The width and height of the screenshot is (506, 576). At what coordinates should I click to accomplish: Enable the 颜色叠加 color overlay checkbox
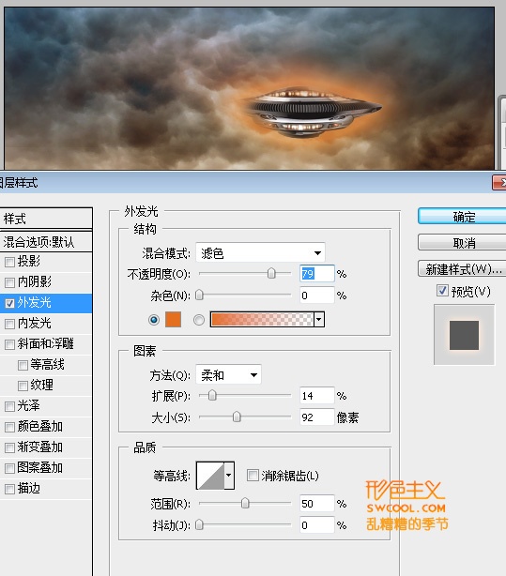tap(9, 427)
